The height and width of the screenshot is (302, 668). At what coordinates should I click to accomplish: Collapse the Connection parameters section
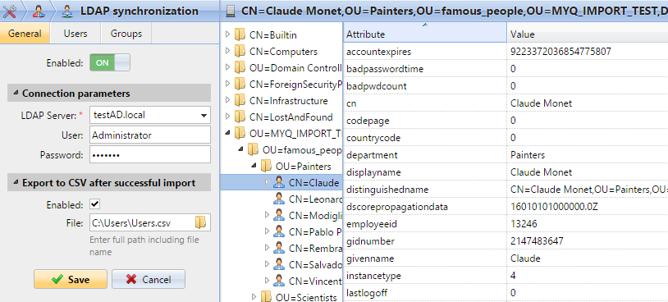pyautogui.click(x=15, y=93)
